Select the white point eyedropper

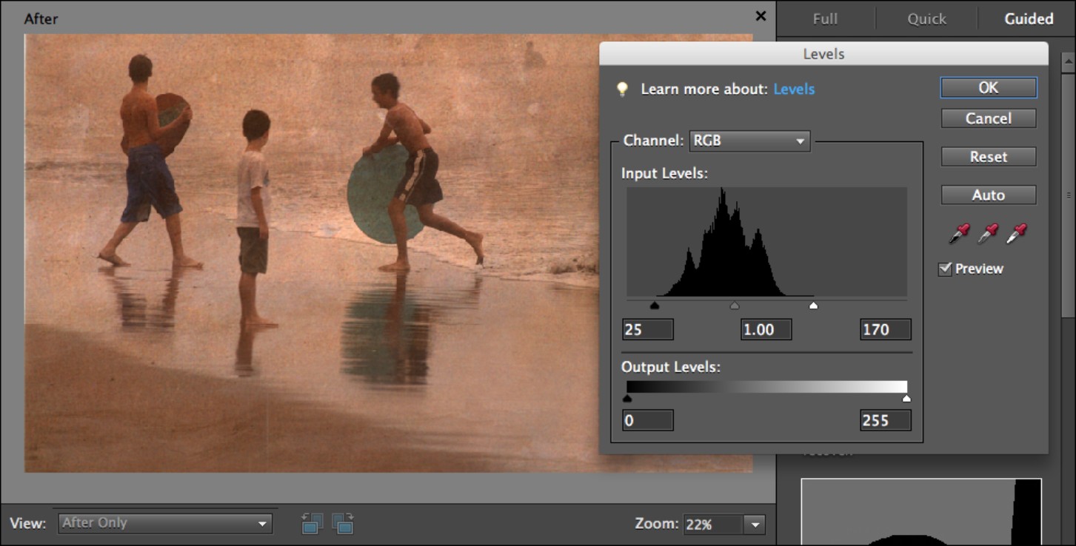point(1016,234)
